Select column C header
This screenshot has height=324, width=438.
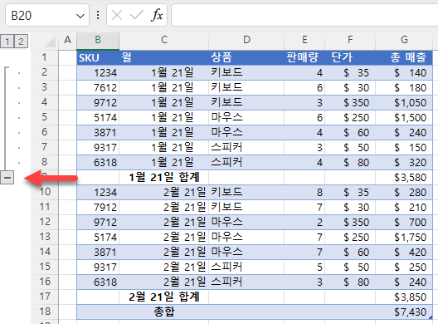point(164,40)
